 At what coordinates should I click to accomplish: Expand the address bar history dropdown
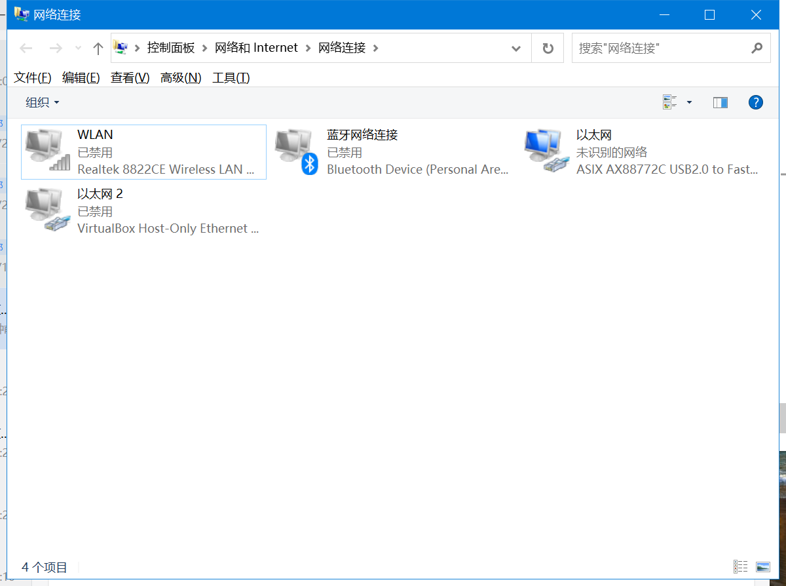[516, 48]
